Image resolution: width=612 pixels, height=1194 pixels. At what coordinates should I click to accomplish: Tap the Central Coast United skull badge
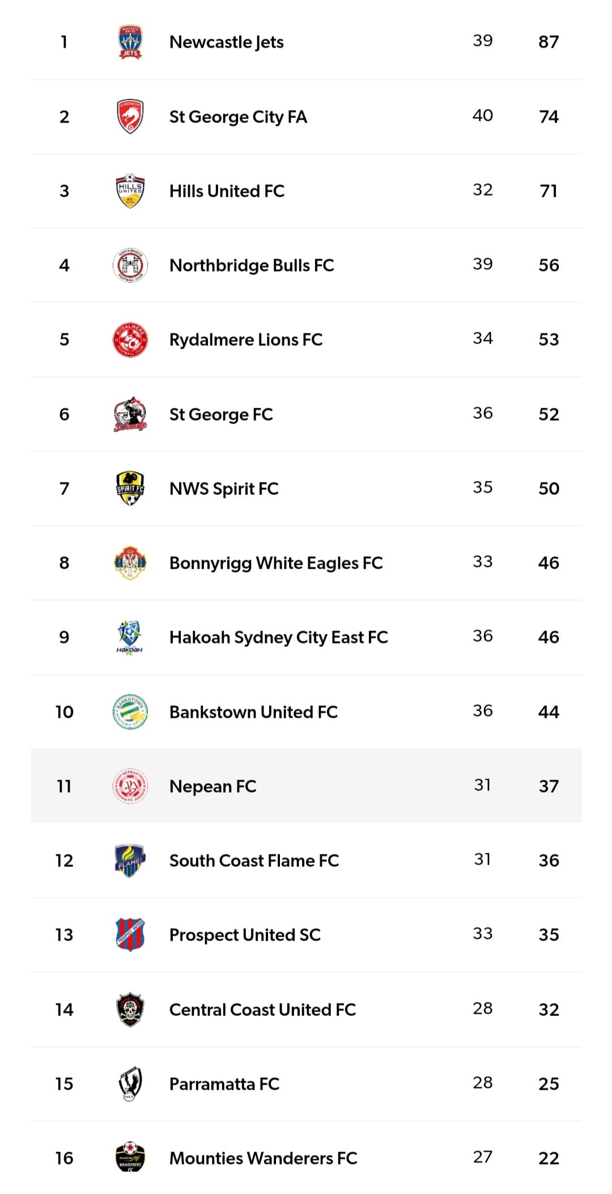click(x=130, y=1009)
